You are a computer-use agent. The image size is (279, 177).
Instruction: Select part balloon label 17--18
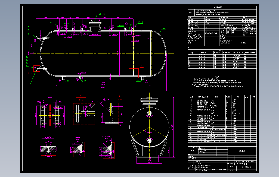click(x=140, y=22)
